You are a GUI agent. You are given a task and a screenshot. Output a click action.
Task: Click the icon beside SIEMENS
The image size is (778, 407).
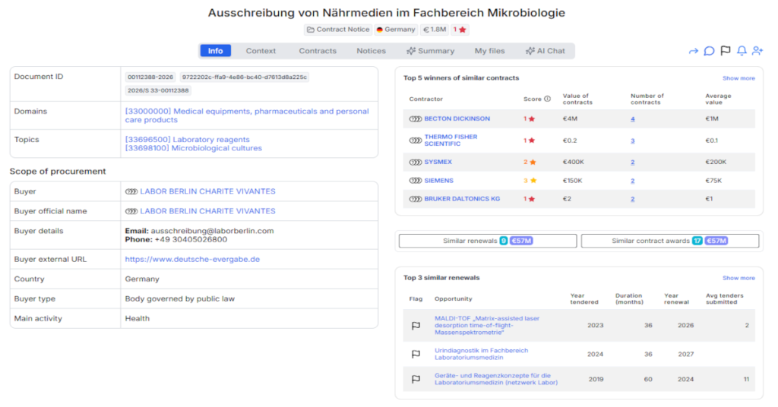click(416, 181)
